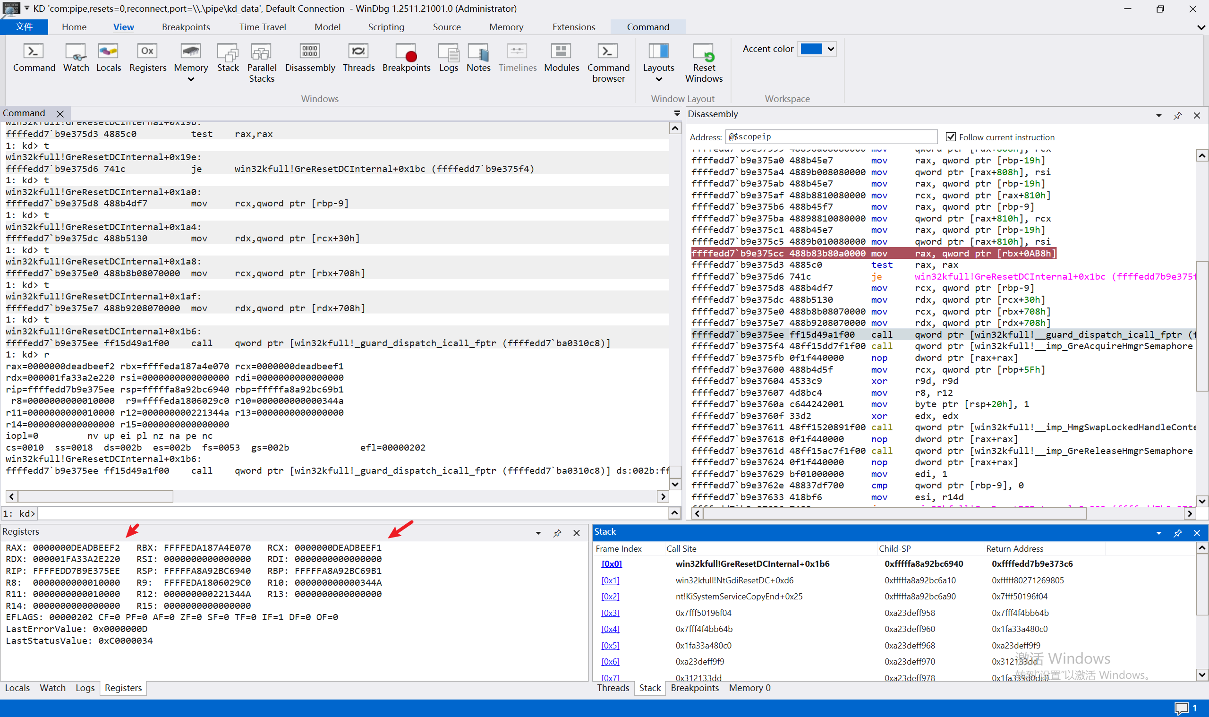Open the Accent color dropdown
The height and width of the screenshot is (717, 1209).
(x=830, y=49)
